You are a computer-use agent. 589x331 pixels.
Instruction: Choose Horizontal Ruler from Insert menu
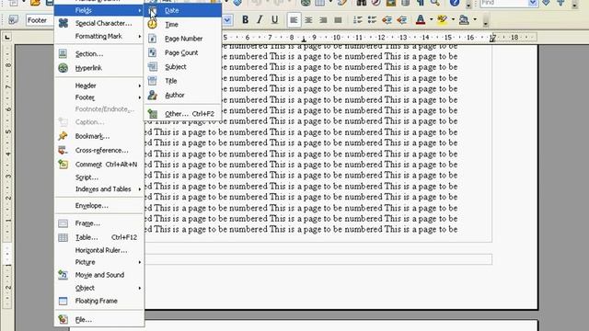(99, 250)
